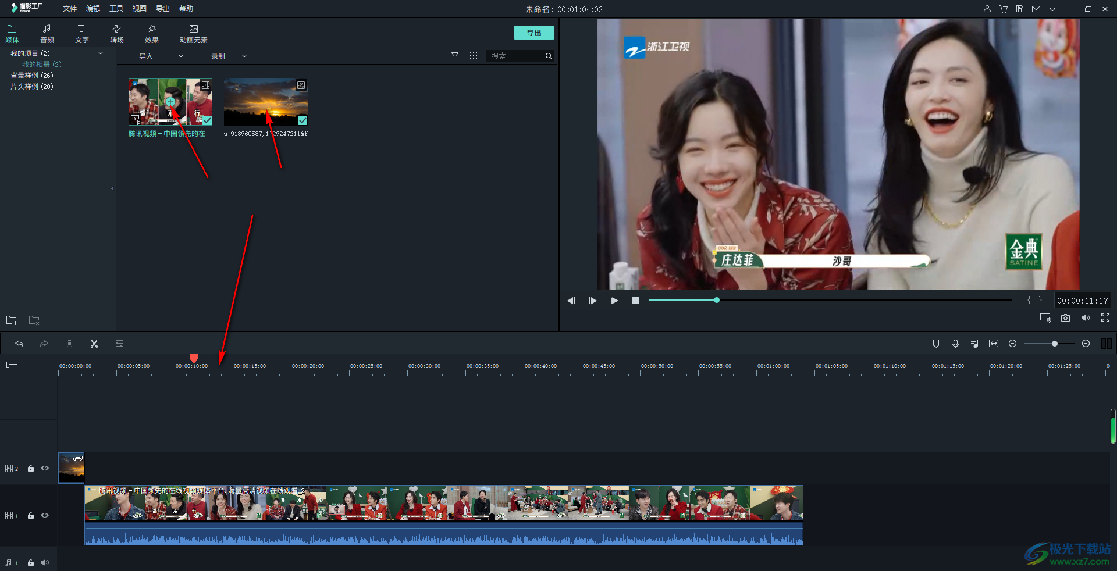Click the preview volume speaker icon

pyautogui.click(x=1086, y=318)
